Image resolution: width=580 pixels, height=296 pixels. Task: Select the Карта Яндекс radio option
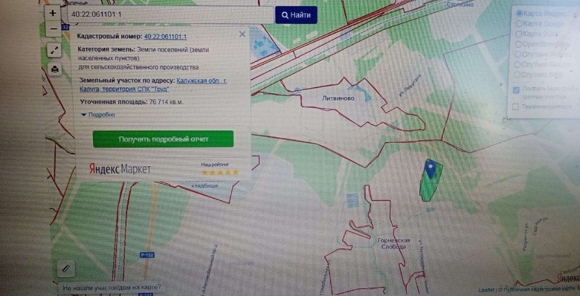(x=519, y=13)
